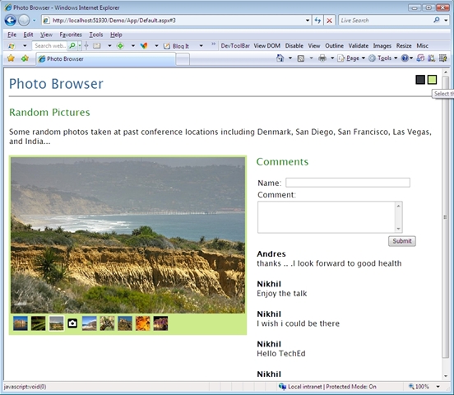
Task: Expand the address bar history dropdown
Action: click(308, 21)
